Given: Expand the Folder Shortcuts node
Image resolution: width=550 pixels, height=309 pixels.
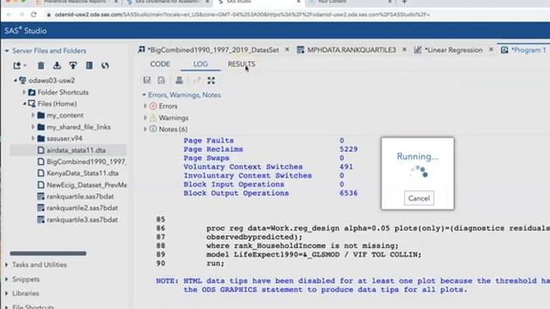Looking at the screenshot, I should (24, 92).
